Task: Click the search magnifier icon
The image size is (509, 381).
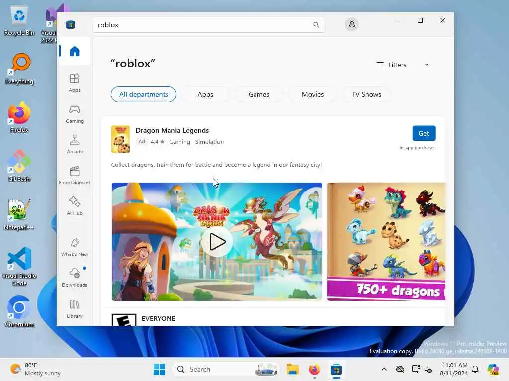Action: pos(316,25)
